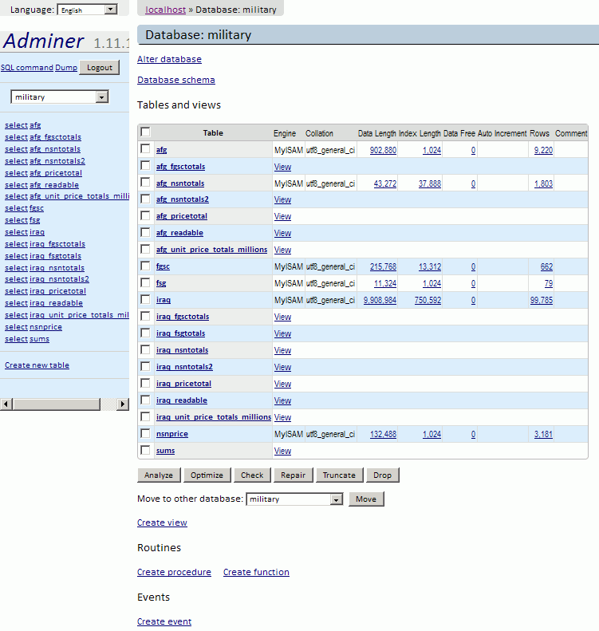This screenshot has height=631, width=599.
Task: Click sidebar select link for afg
Action: pyautogui.click(x=16, y=125)
